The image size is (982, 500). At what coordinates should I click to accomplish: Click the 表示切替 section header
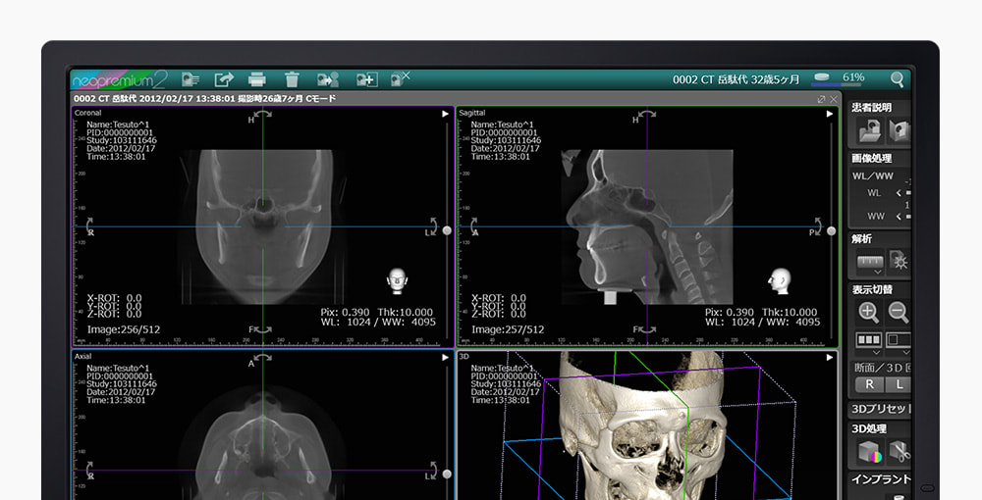(872, 290)
